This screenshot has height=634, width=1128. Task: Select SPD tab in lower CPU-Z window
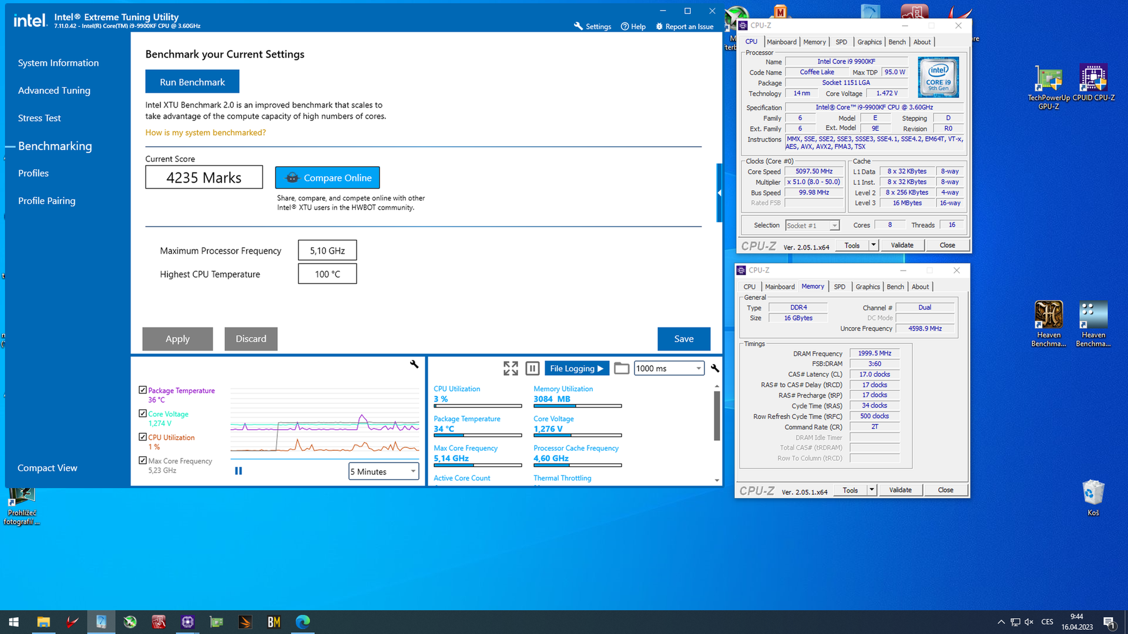840,286
